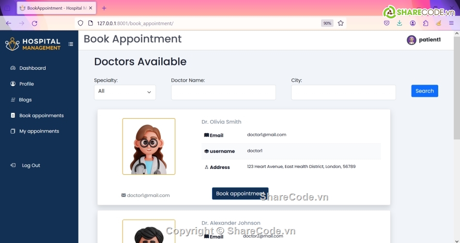Click the Profile person icon in sidebar
Screen dimensions: 460x243
pos(13,84)
